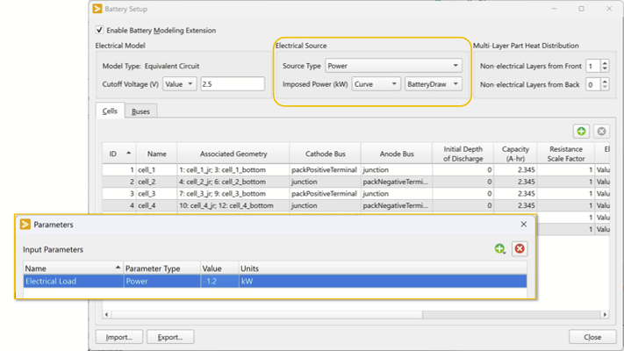Delete the selected input parameter
The image size is (624, 351).
520,249
